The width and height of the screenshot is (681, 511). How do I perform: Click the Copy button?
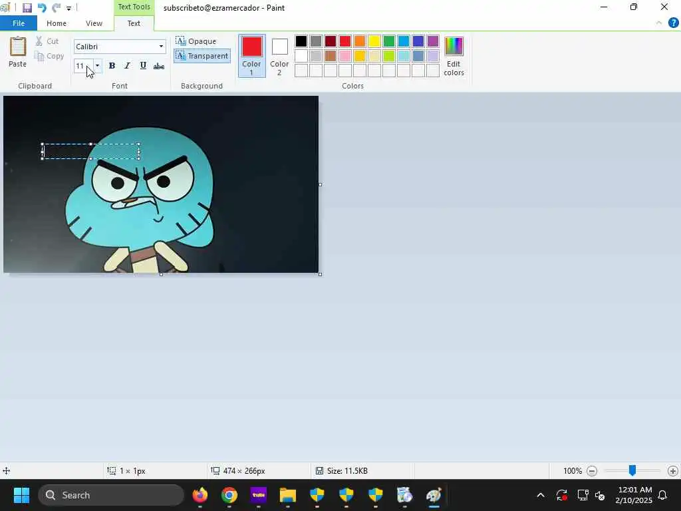pyautogui.click(x=49, y=56)
